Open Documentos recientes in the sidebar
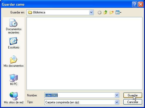 [14, 27]
